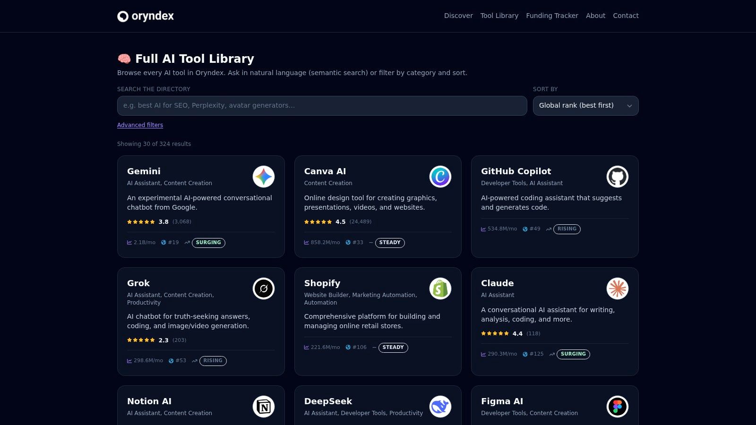Open the About page
756x425 pixels.
point(595,16)
